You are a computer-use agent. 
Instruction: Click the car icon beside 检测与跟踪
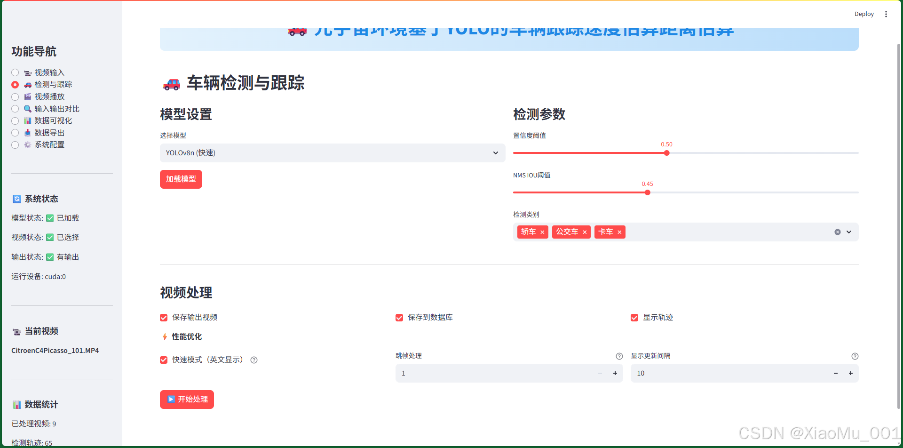coord(27,84)
